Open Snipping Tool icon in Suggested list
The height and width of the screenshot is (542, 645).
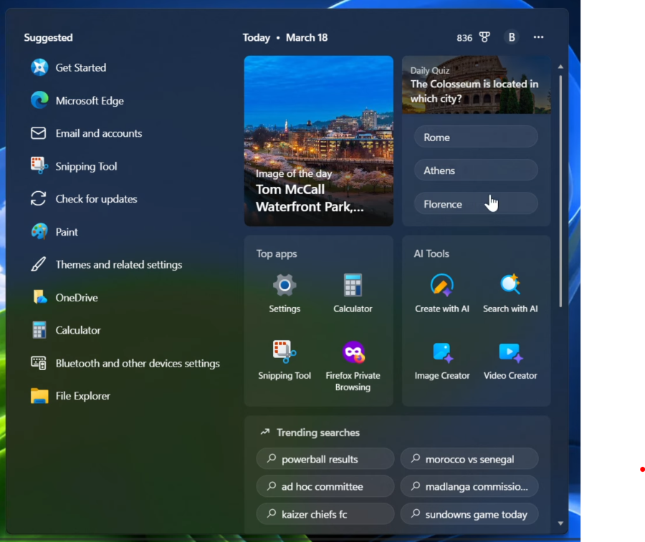coord(39,165)
